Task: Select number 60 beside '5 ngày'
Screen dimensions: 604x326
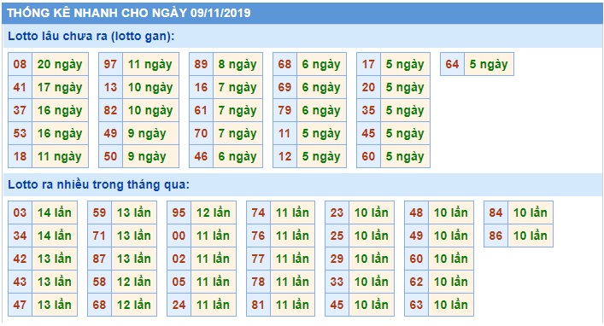Action: click(369, 157)
